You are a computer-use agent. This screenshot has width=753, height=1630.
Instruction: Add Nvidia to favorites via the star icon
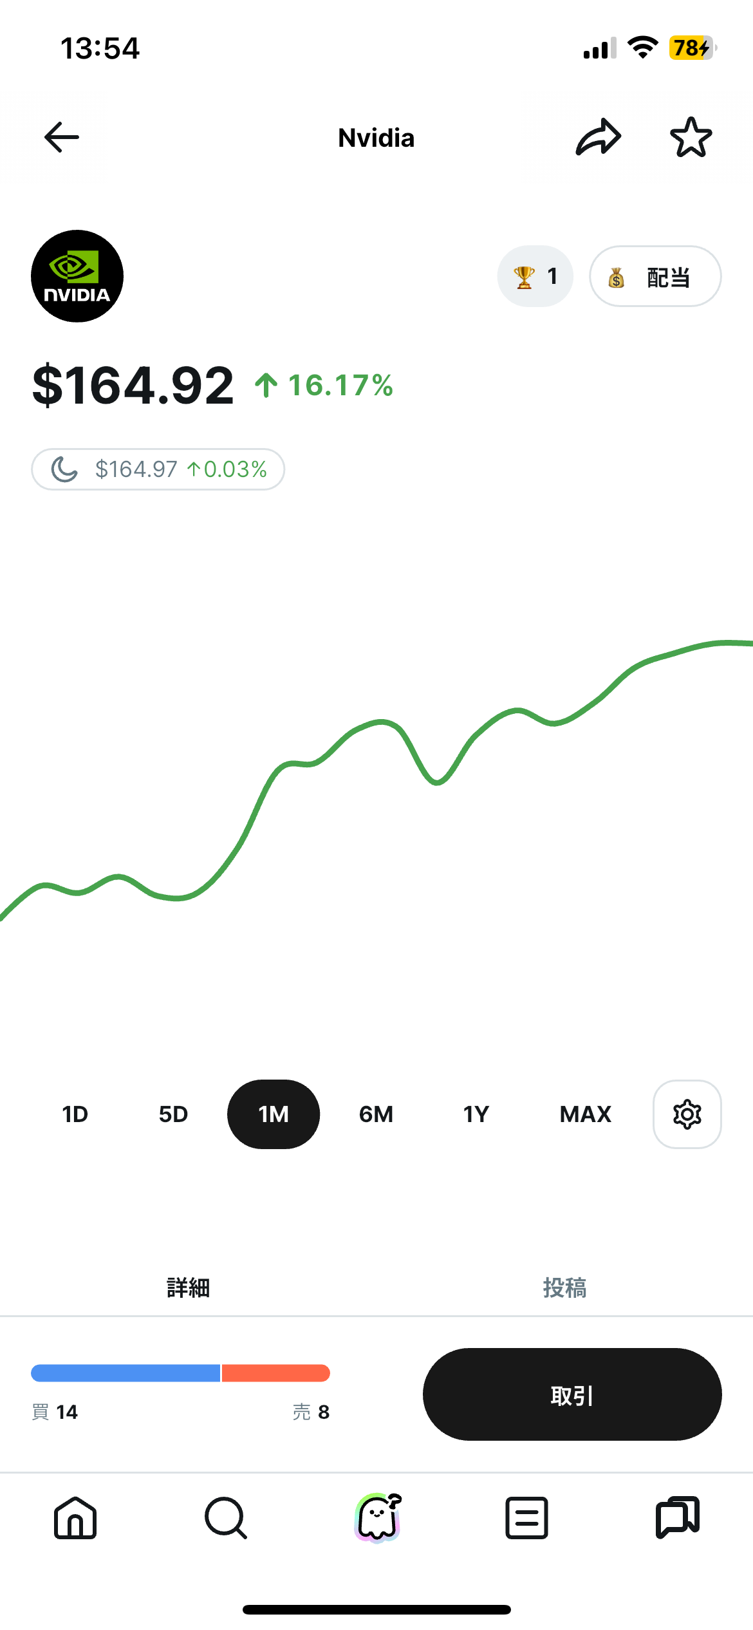click(x=691, y=136)
